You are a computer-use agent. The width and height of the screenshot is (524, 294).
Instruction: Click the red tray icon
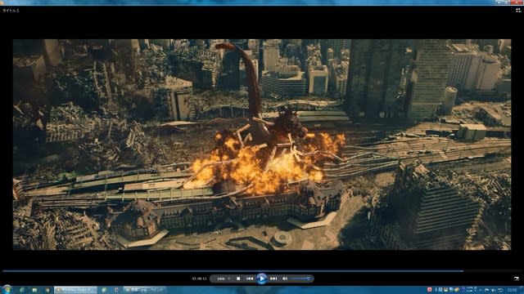[x=430, y=290]
